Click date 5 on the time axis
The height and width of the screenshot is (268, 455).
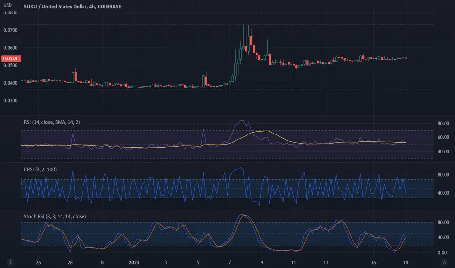pyautogui.click(x=198, y=263)
